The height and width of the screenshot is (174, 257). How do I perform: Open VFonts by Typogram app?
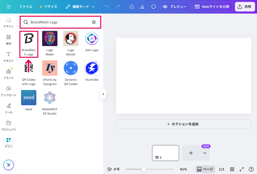pos(50,73)
